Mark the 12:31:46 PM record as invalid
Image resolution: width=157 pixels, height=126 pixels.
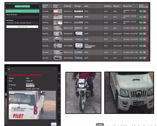[144, 22]
